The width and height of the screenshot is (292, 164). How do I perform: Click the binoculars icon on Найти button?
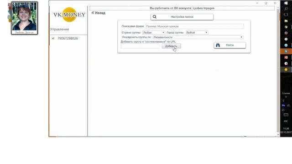pyautogui.click(x=218, y=45)
